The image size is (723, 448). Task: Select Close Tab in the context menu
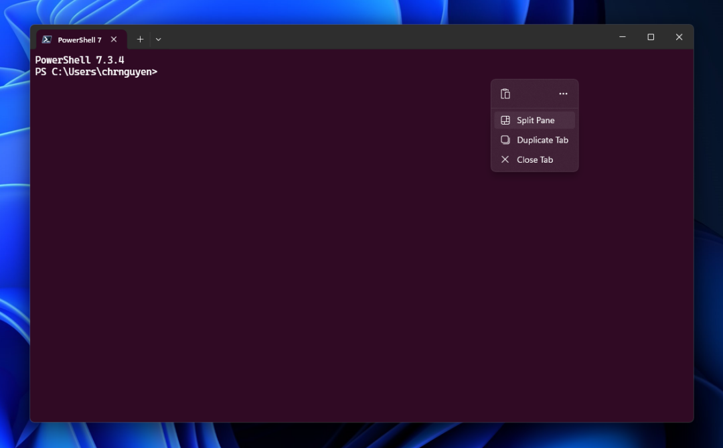click(534, 159)
